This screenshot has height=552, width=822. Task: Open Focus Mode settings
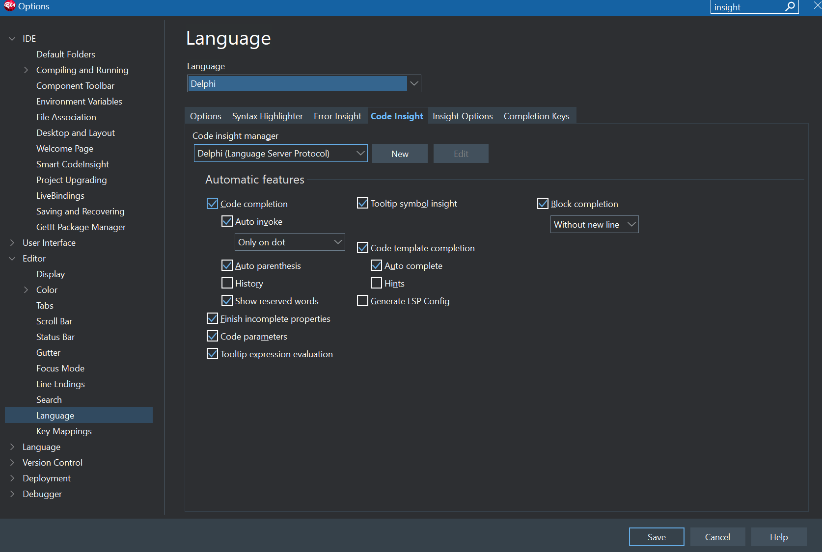[60, 368]
